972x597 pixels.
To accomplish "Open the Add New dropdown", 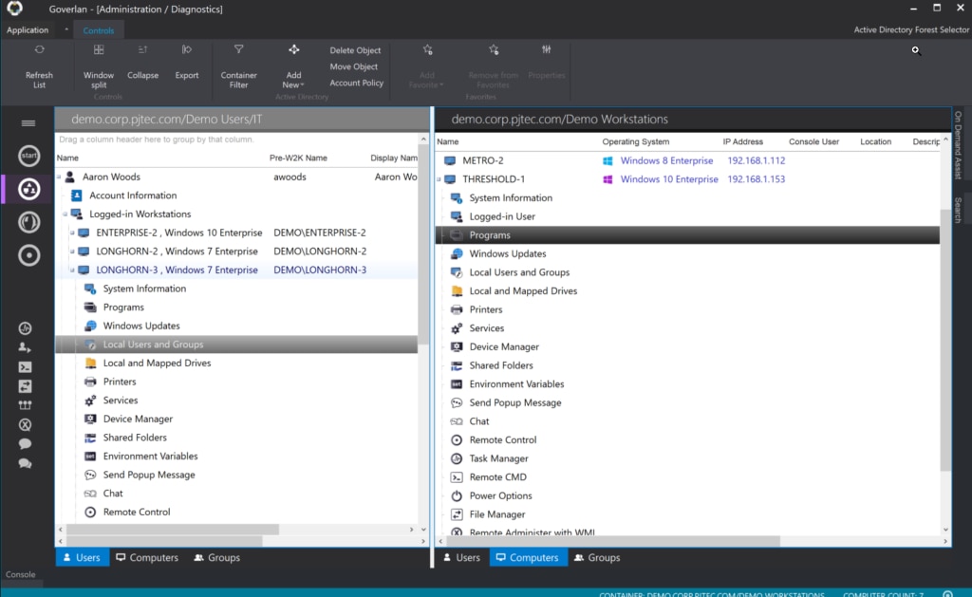I will [x=294, y=67].
